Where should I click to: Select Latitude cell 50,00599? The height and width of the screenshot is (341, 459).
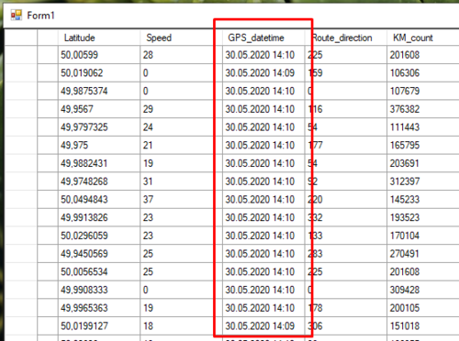pos(99,55)
